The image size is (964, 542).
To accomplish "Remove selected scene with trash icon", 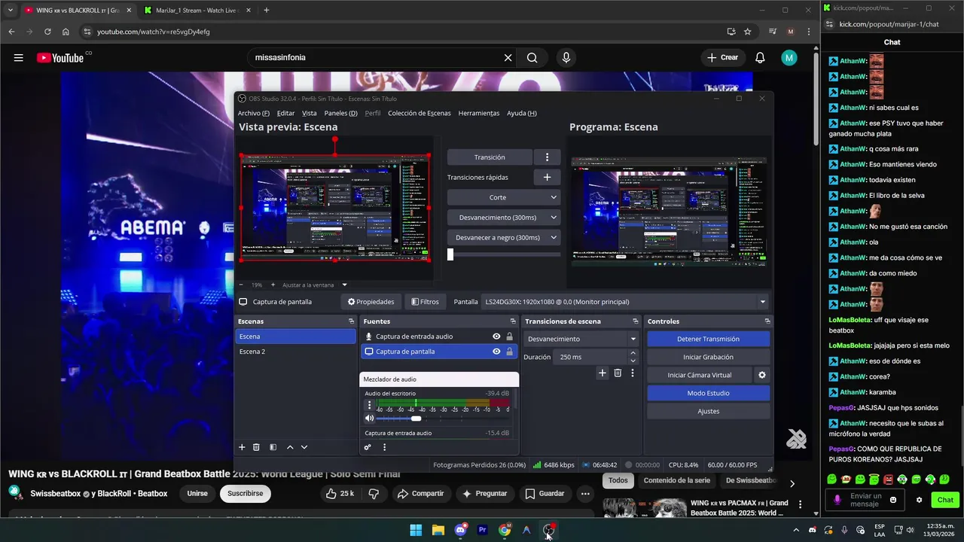I will pos(256,447).
